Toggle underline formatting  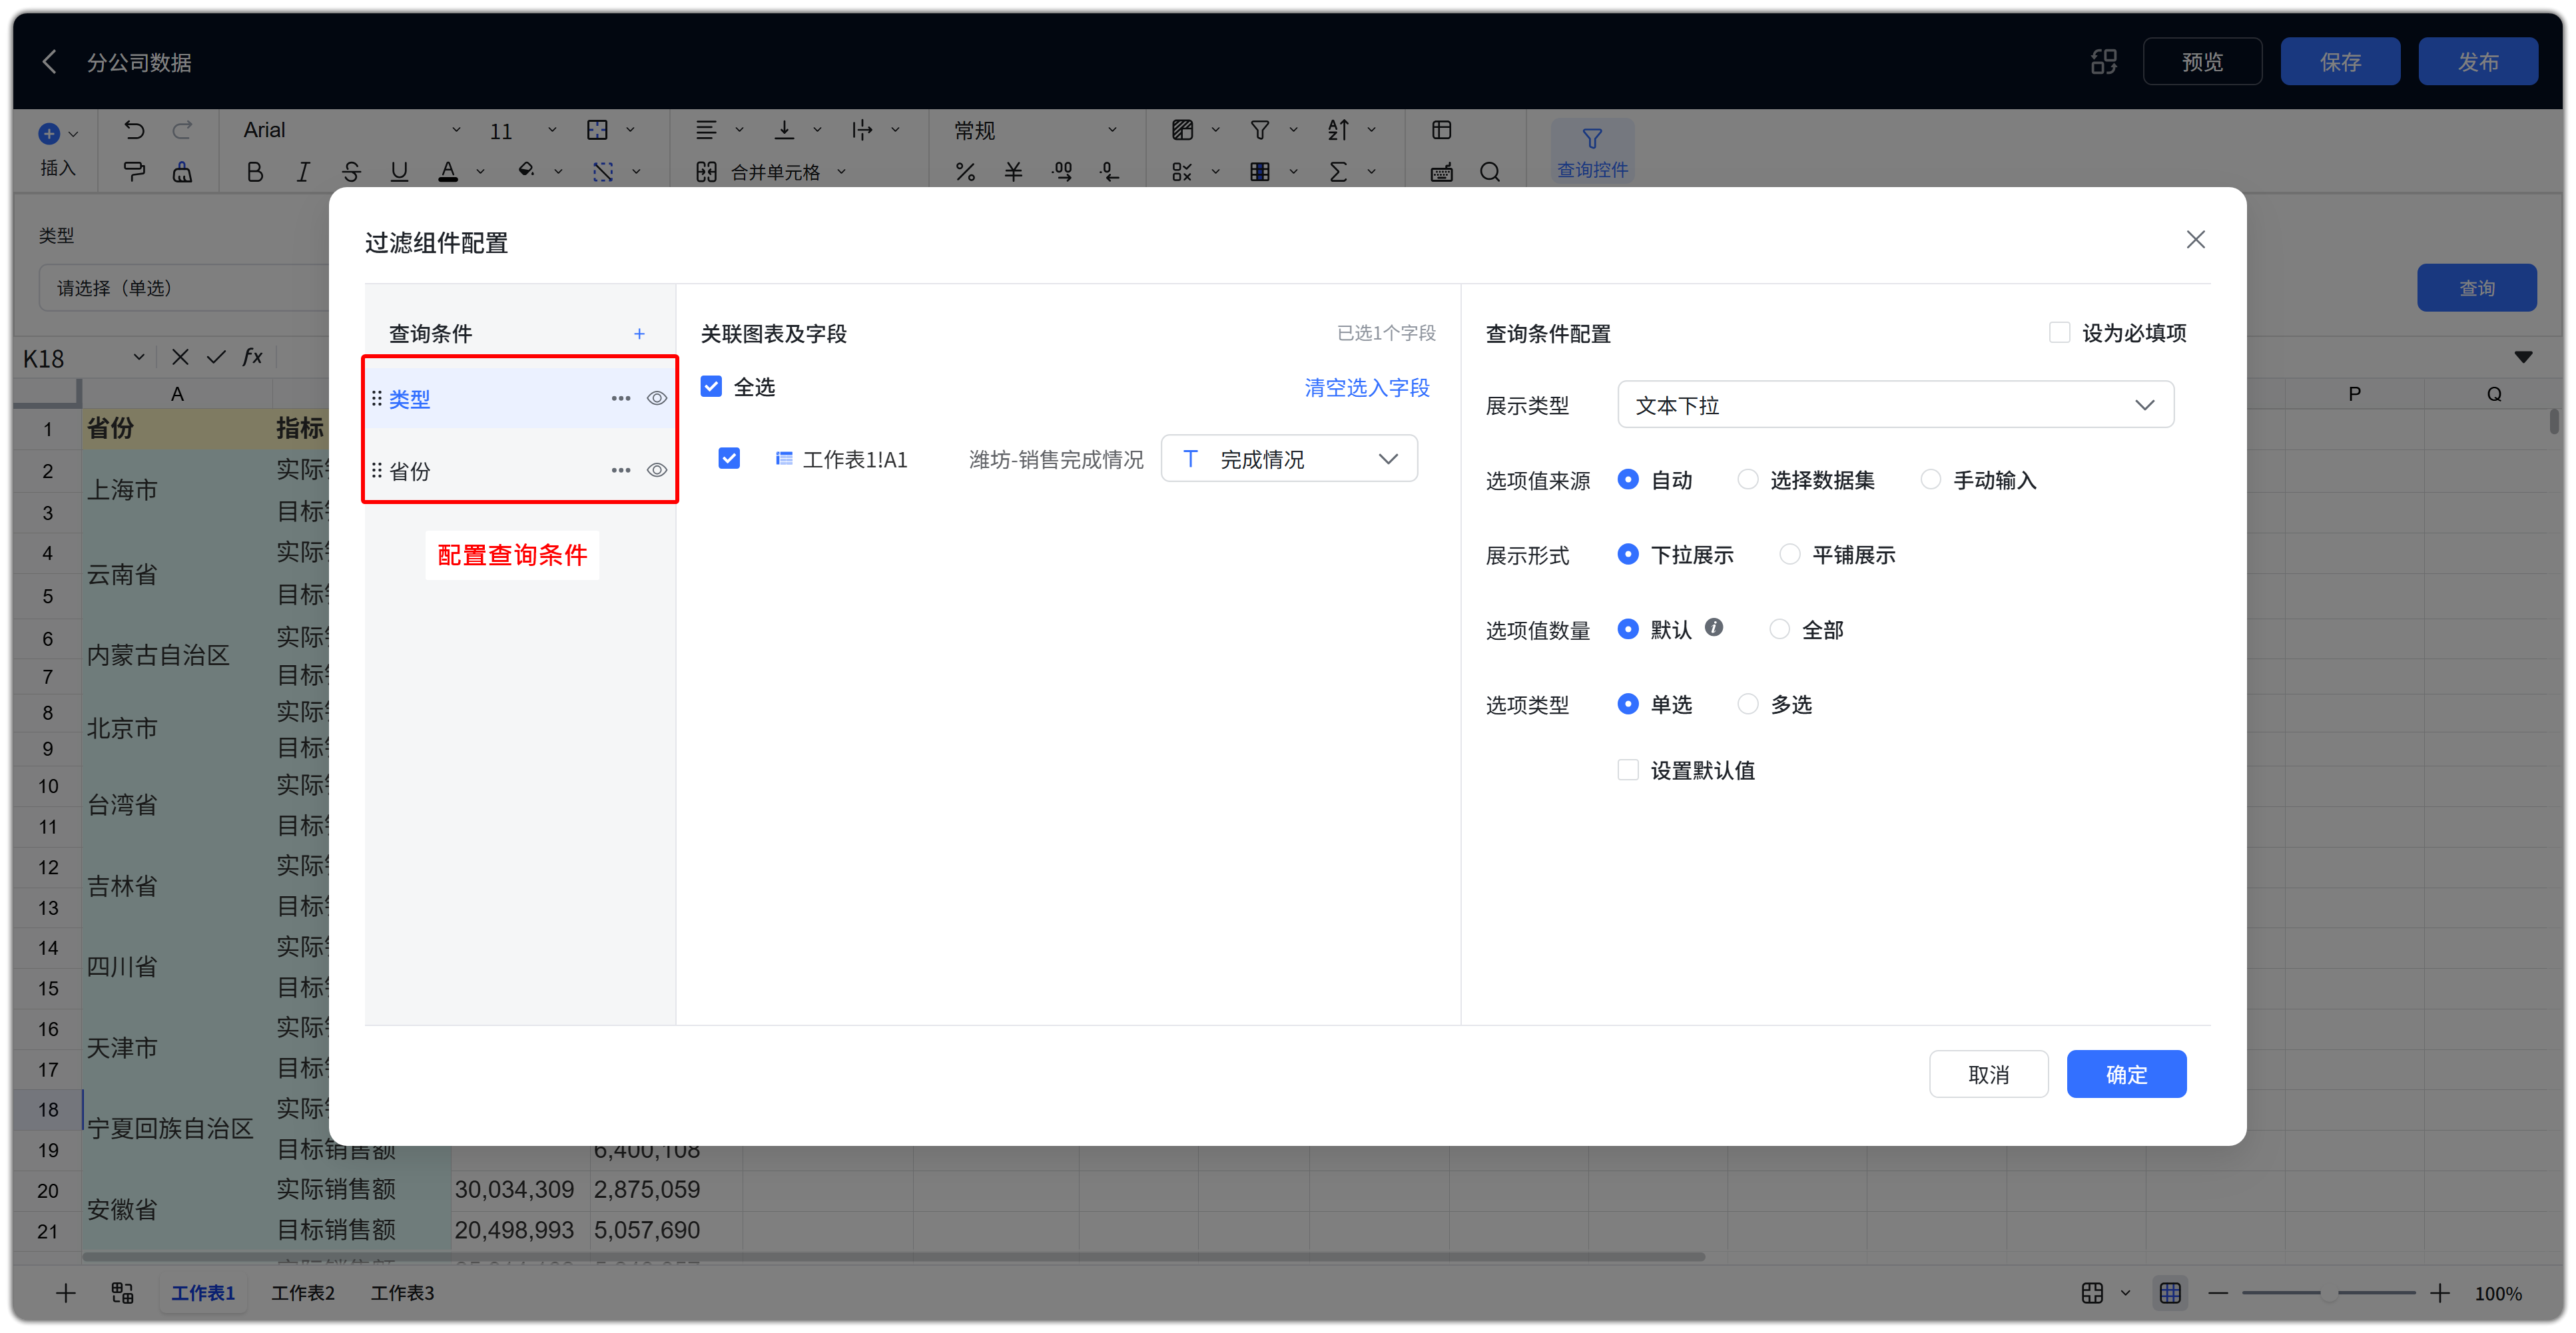coord(399,172)
